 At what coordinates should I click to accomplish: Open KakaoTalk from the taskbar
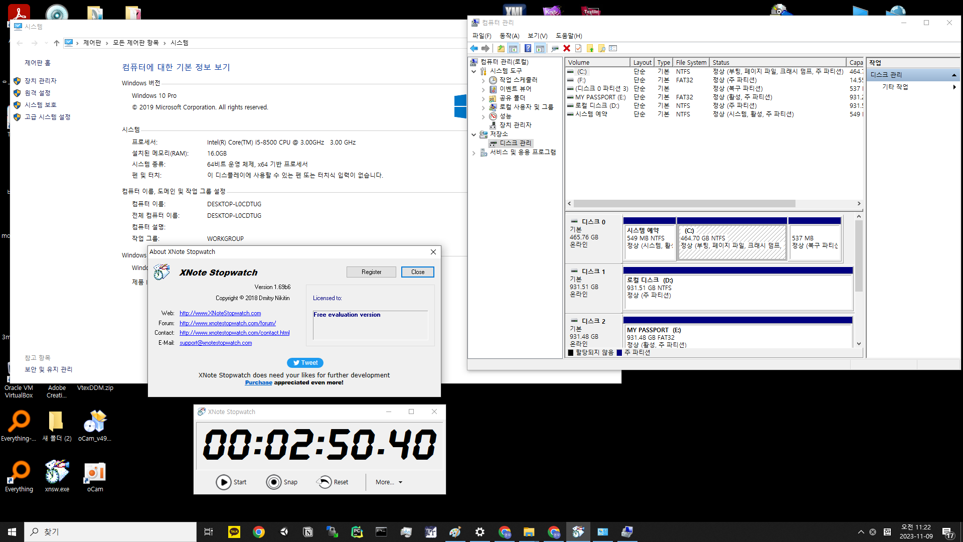[234, 532]
